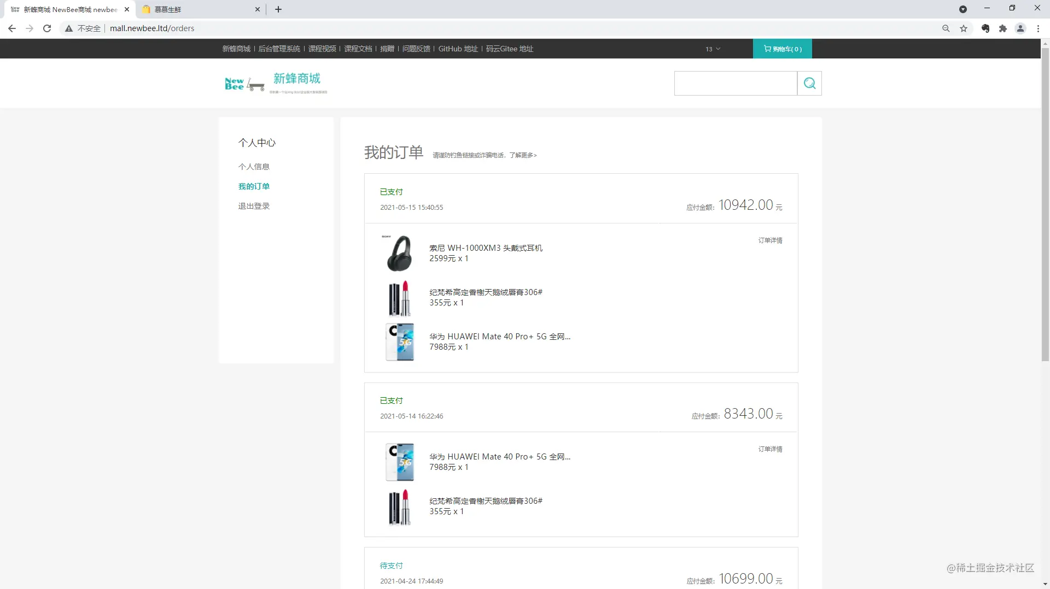Click the 2021-05-14 16:22:46 order date
The width and height of the screenshot is (1050, 589).
[411, 416]
